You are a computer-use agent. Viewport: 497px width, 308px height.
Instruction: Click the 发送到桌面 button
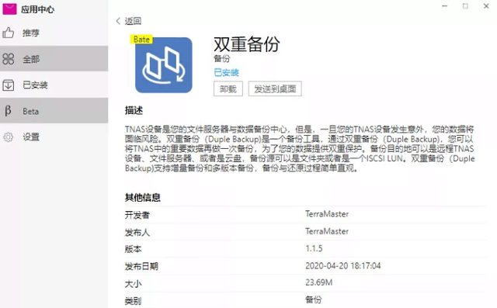coord(275,89)
